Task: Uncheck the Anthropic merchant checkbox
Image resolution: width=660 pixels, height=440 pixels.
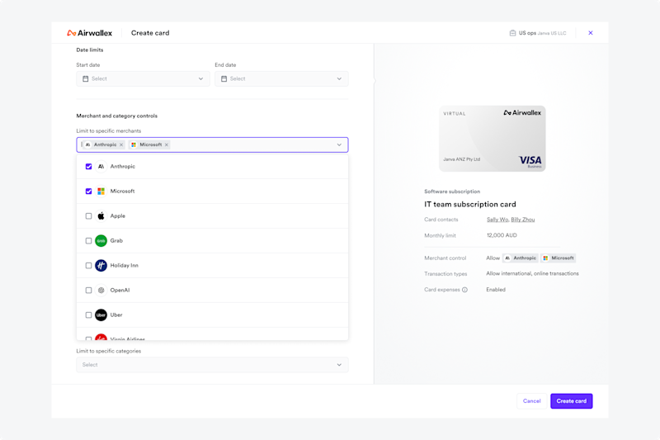Action: coord(88,166)
